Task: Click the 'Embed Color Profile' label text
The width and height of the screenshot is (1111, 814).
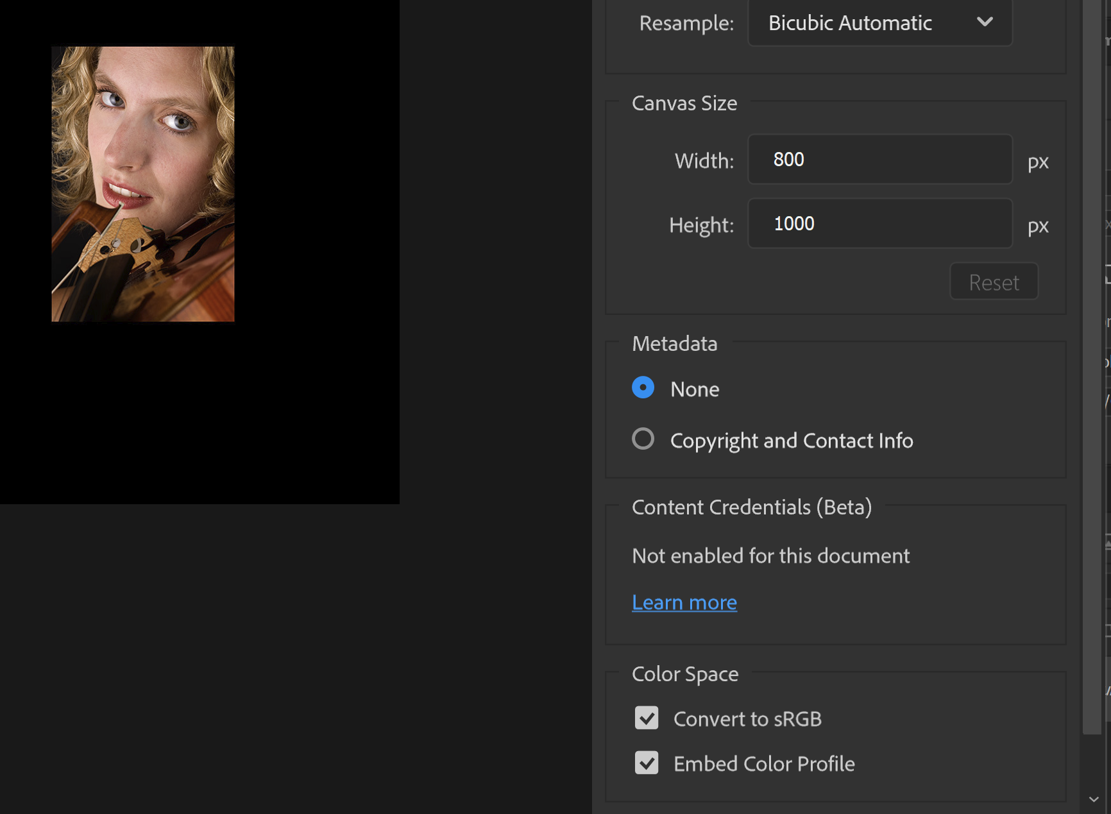Action: (764, 764)
